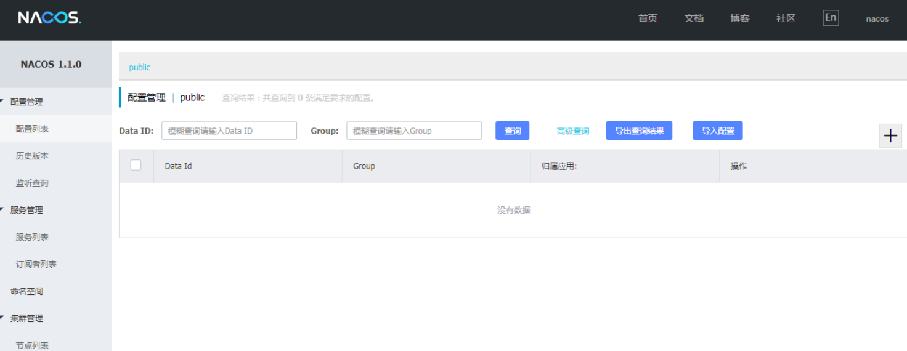Open 博客 in the top nav
This screenshot has width=907, height=351.
(740, 18)
